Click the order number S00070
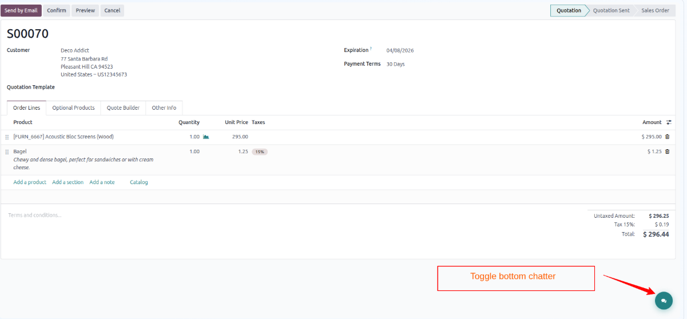 pos(28,34)
